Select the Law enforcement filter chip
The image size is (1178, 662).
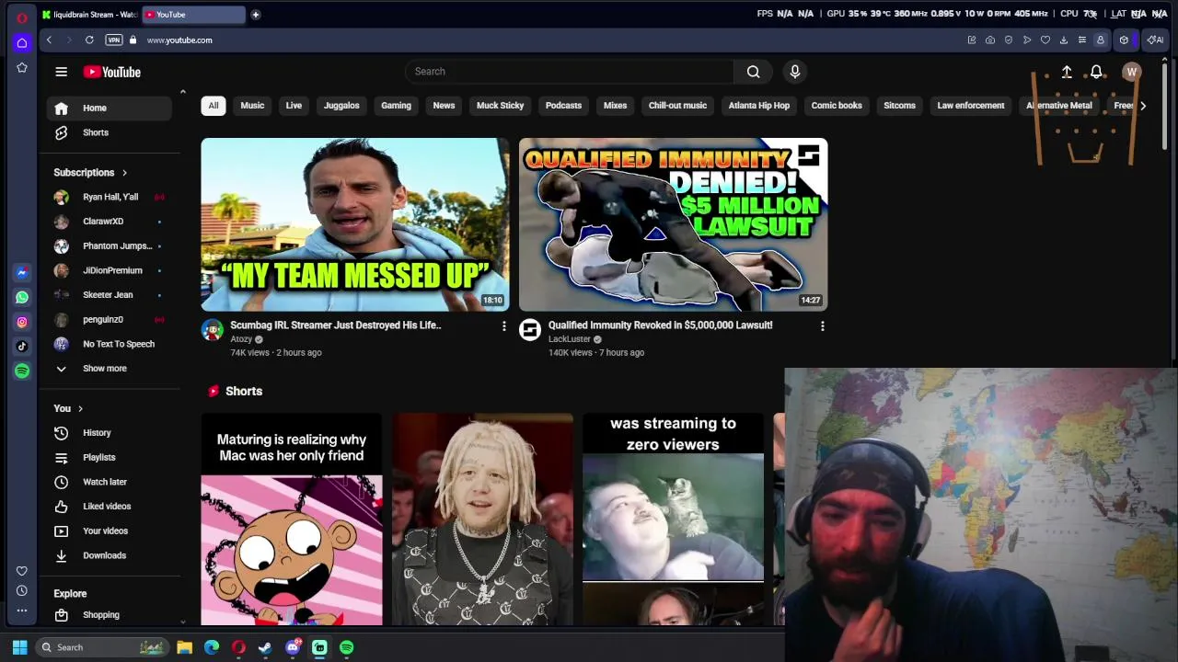tap(971, 106)
